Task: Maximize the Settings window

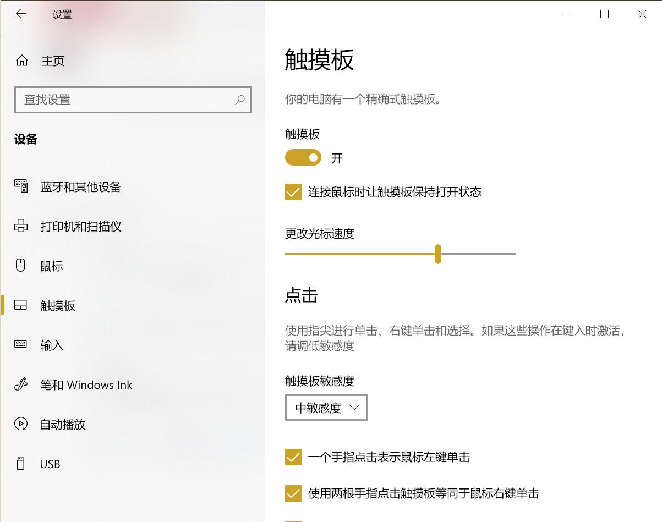Action: [604, 14]
